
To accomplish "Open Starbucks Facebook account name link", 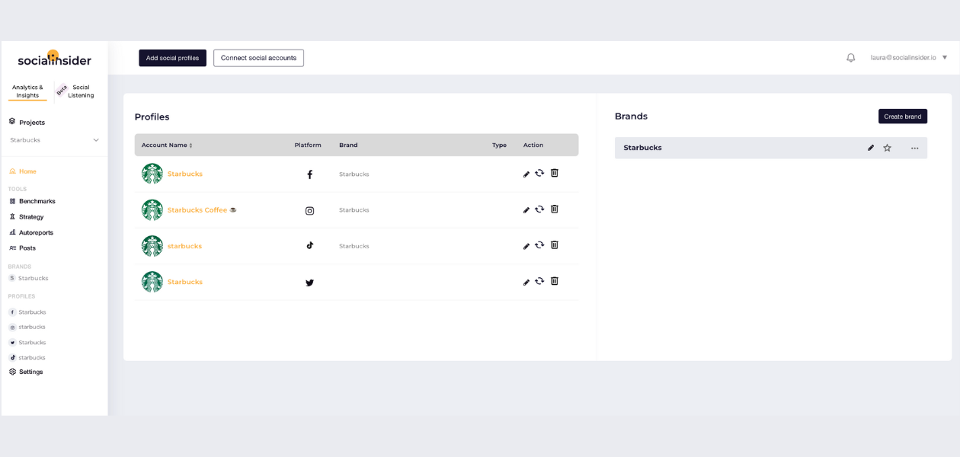I will (185, 174).
